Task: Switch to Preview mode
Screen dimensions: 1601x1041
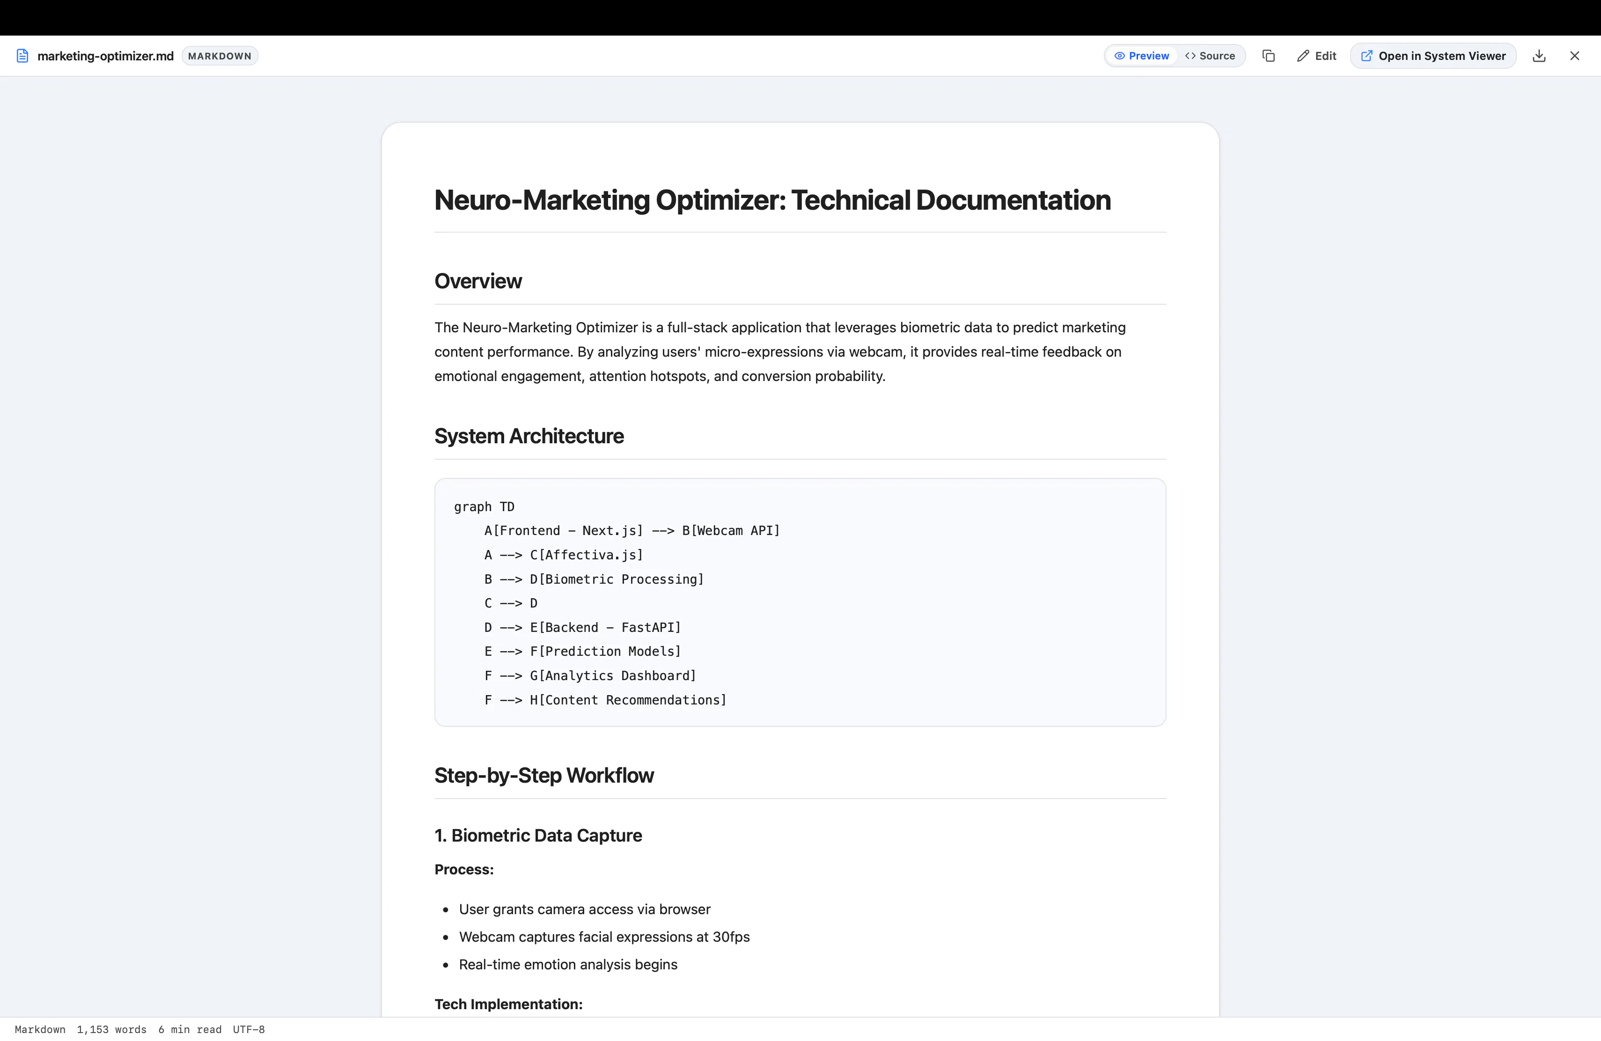Action: pyautogui.click(x=1142, y=56)
